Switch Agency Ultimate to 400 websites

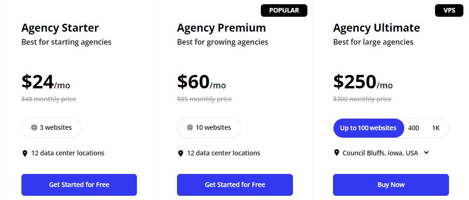click(414, 128)
